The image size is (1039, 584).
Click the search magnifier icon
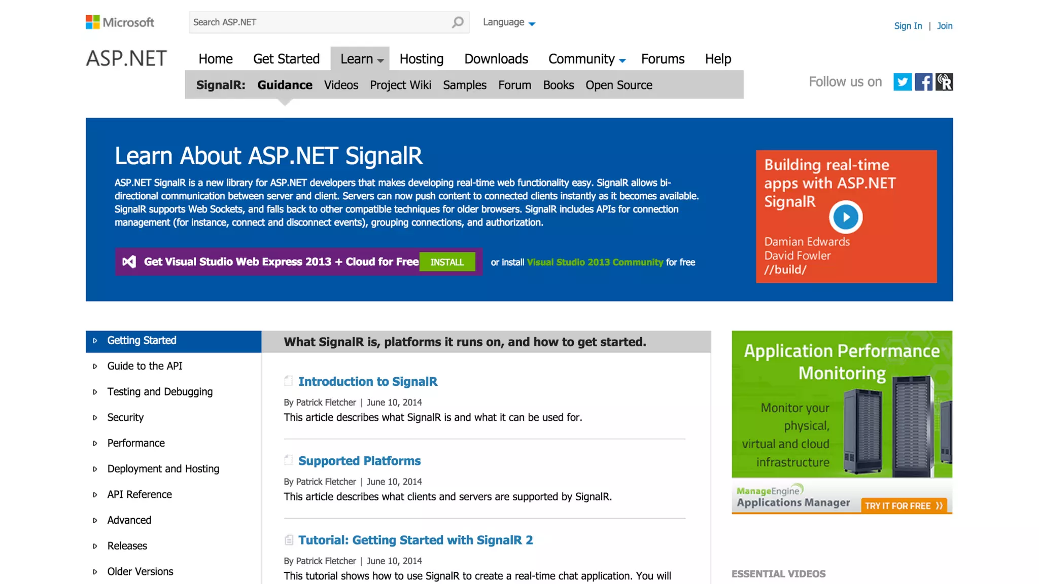(458, 22)
